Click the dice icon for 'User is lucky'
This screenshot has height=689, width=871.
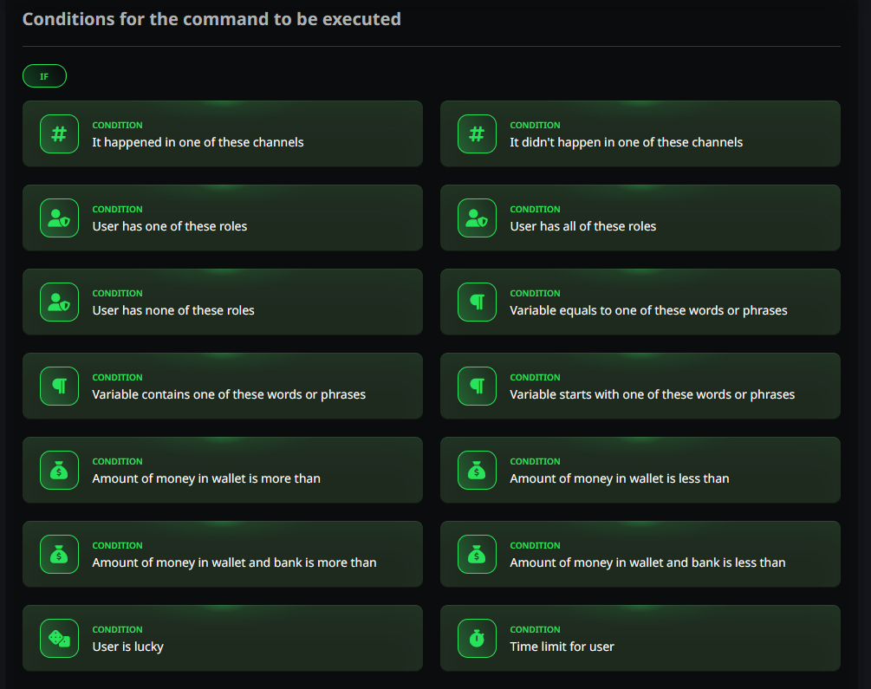coord(60,639)
